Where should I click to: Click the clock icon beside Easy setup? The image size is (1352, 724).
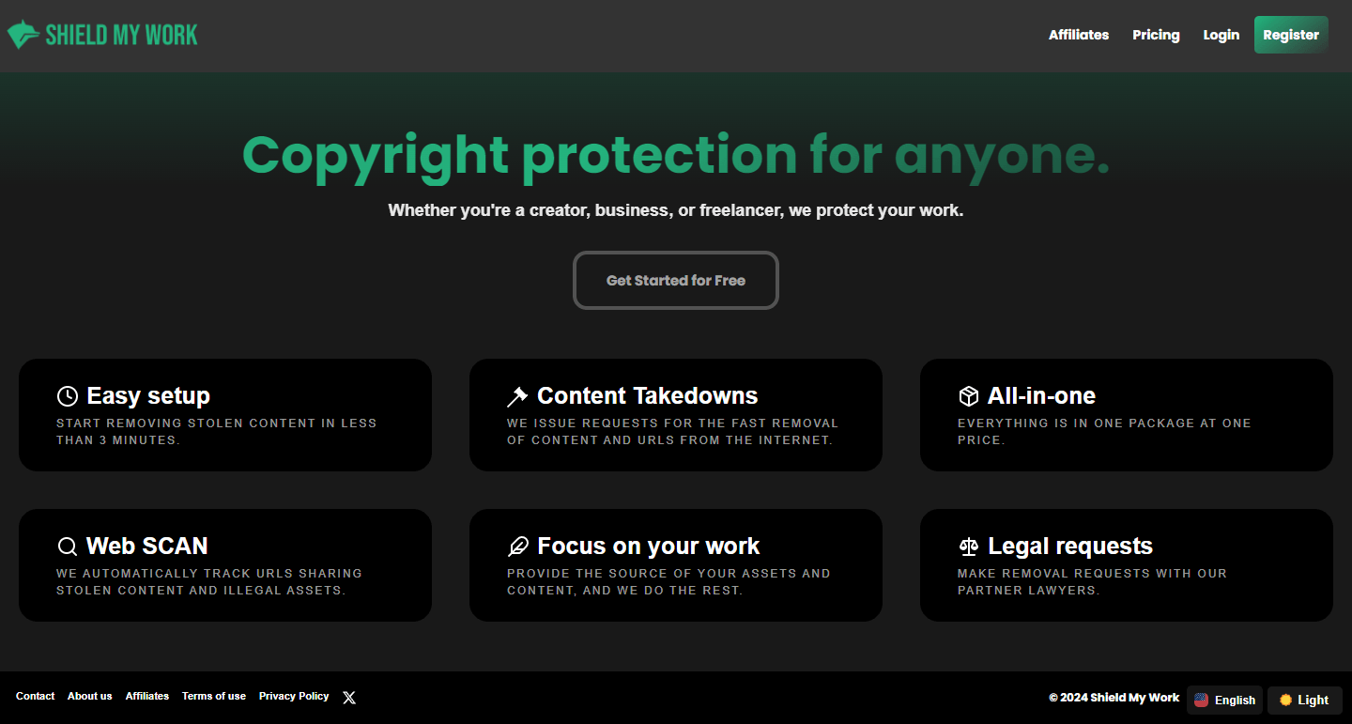pos(67,396)
